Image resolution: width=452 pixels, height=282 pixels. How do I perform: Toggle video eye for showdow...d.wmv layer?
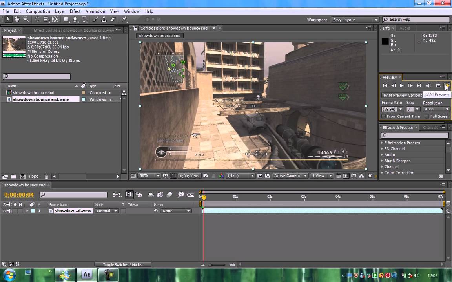tap(4, 211)
